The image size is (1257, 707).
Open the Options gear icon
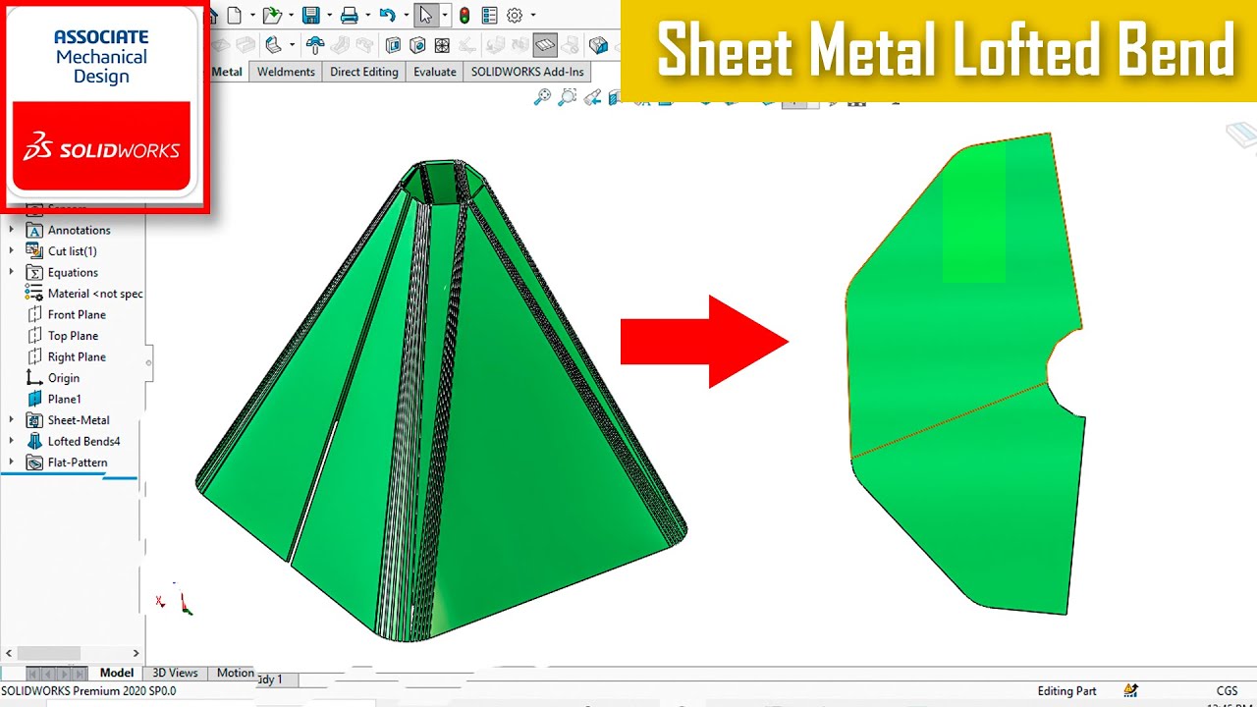515,15
